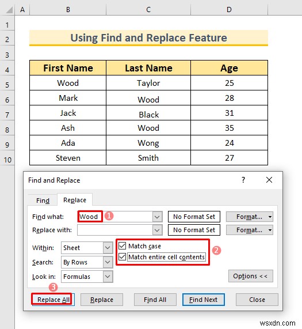Click the title cell Using Find and Replace Feature
This screenshot has width=302, height=329.
point(148,38)
